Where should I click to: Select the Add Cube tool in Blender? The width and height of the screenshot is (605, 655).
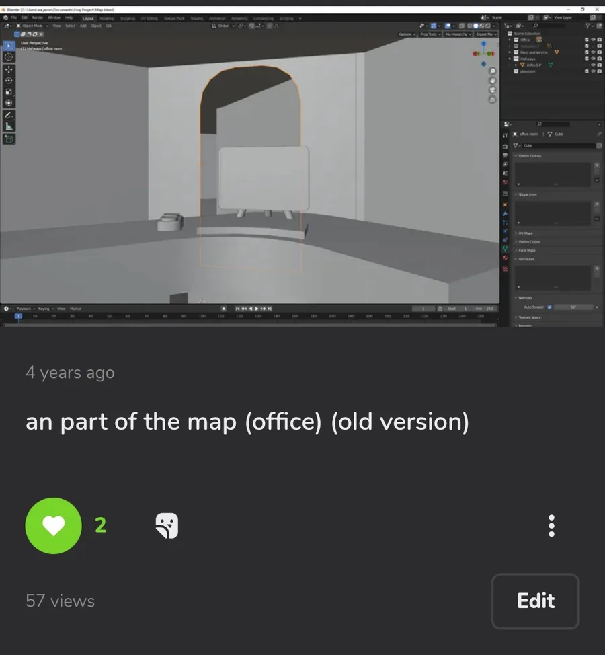(9, 139)
